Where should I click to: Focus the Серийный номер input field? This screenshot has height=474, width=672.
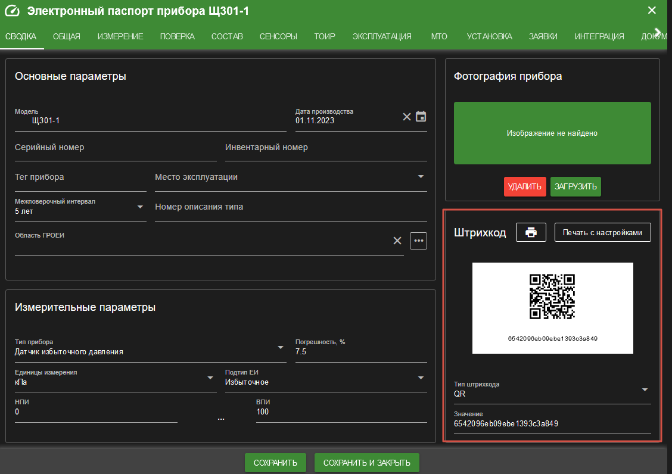(116, 148)
